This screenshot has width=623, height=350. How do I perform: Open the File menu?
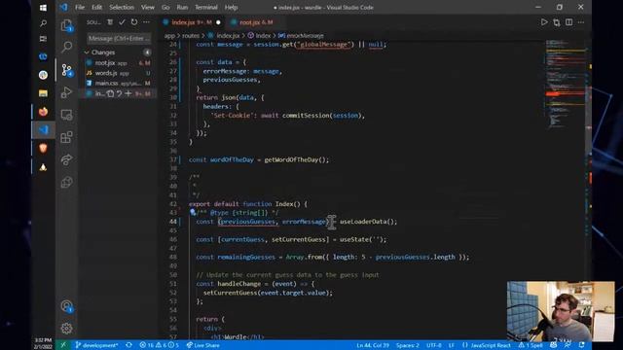click(x=80, y=7)
